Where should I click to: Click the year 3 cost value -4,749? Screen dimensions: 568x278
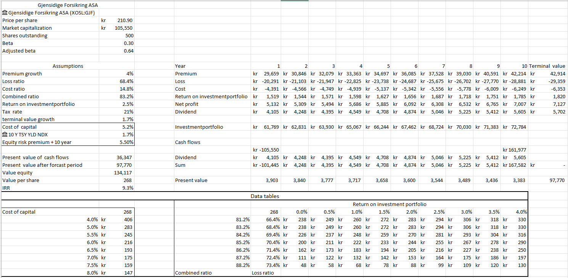[x=323, y=89]
